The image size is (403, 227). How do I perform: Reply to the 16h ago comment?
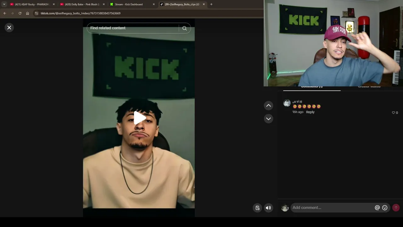(310, 112)
